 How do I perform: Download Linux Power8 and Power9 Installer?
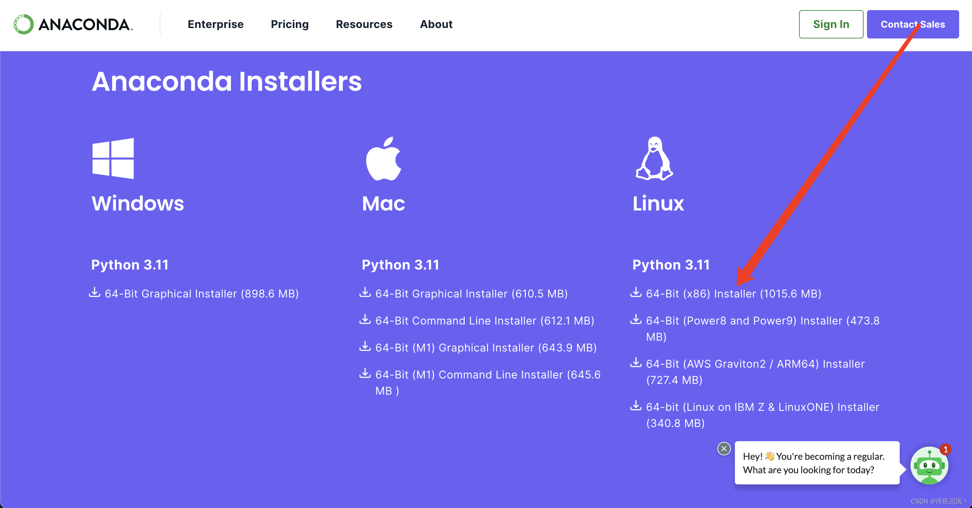pos(763,329)
